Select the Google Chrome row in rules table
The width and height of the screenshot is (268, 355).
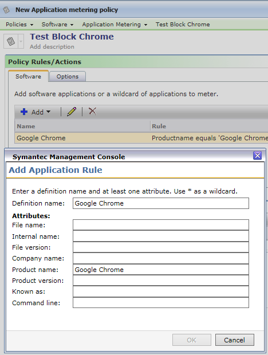coord(141,138)
